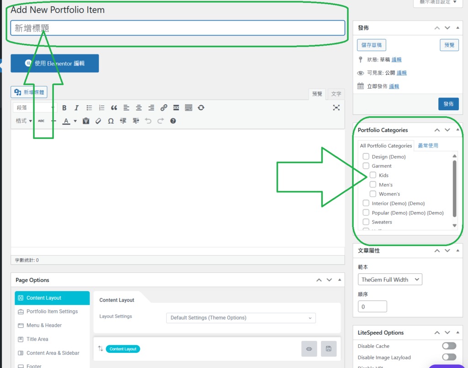This screenshot has width=468, height=368.
Task: Click the insert link icon
Action: click(164, 108)
